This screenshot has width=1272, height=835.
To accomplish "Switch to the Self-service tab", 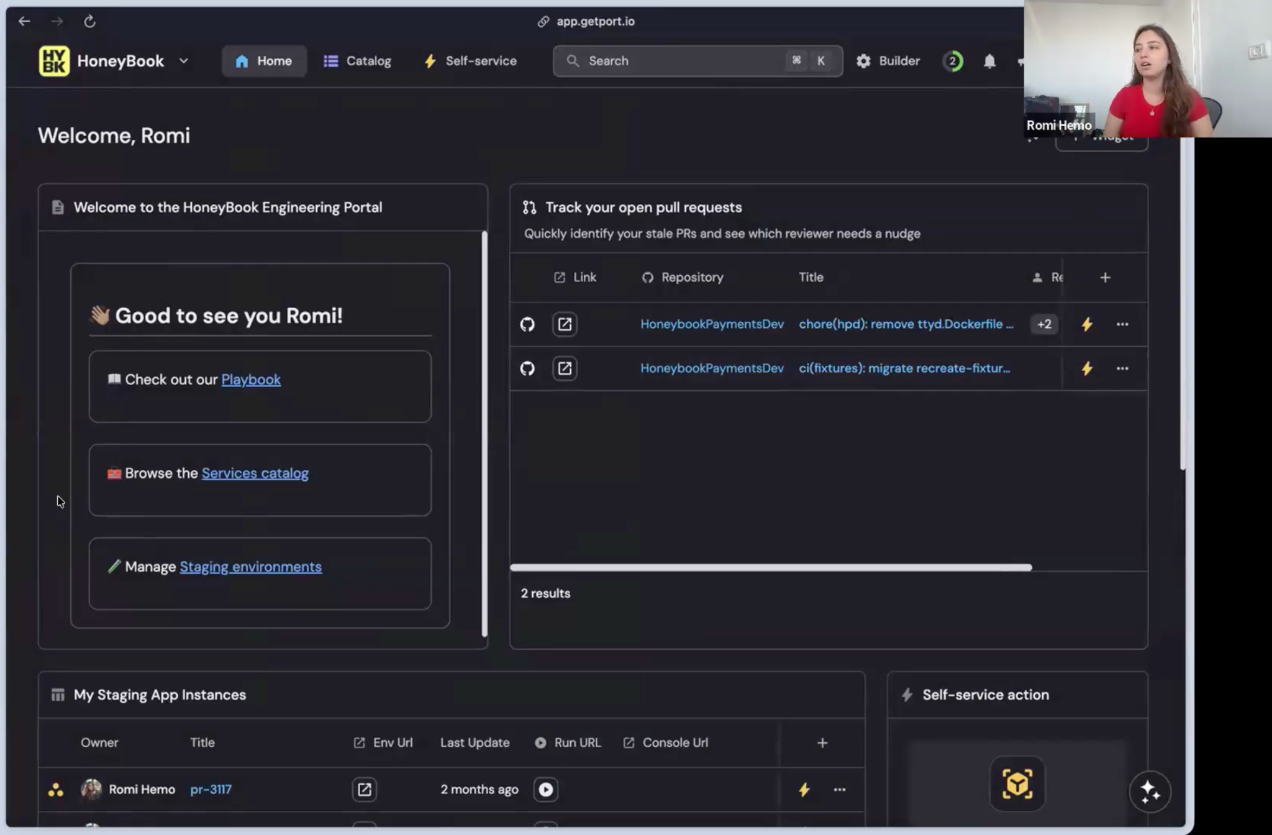I will tap(470, 61).
